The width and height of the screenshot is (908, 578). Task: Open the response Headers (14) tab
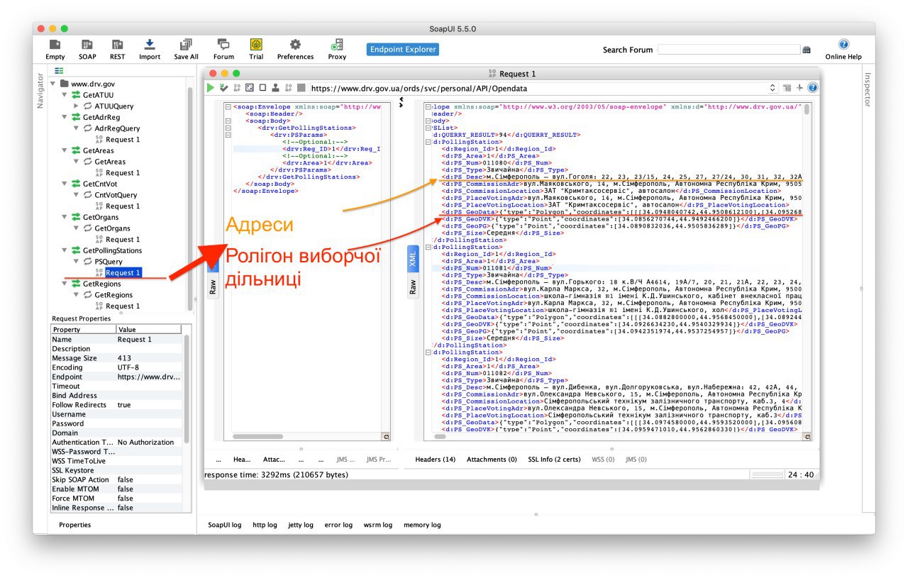[x=435, y=460]
